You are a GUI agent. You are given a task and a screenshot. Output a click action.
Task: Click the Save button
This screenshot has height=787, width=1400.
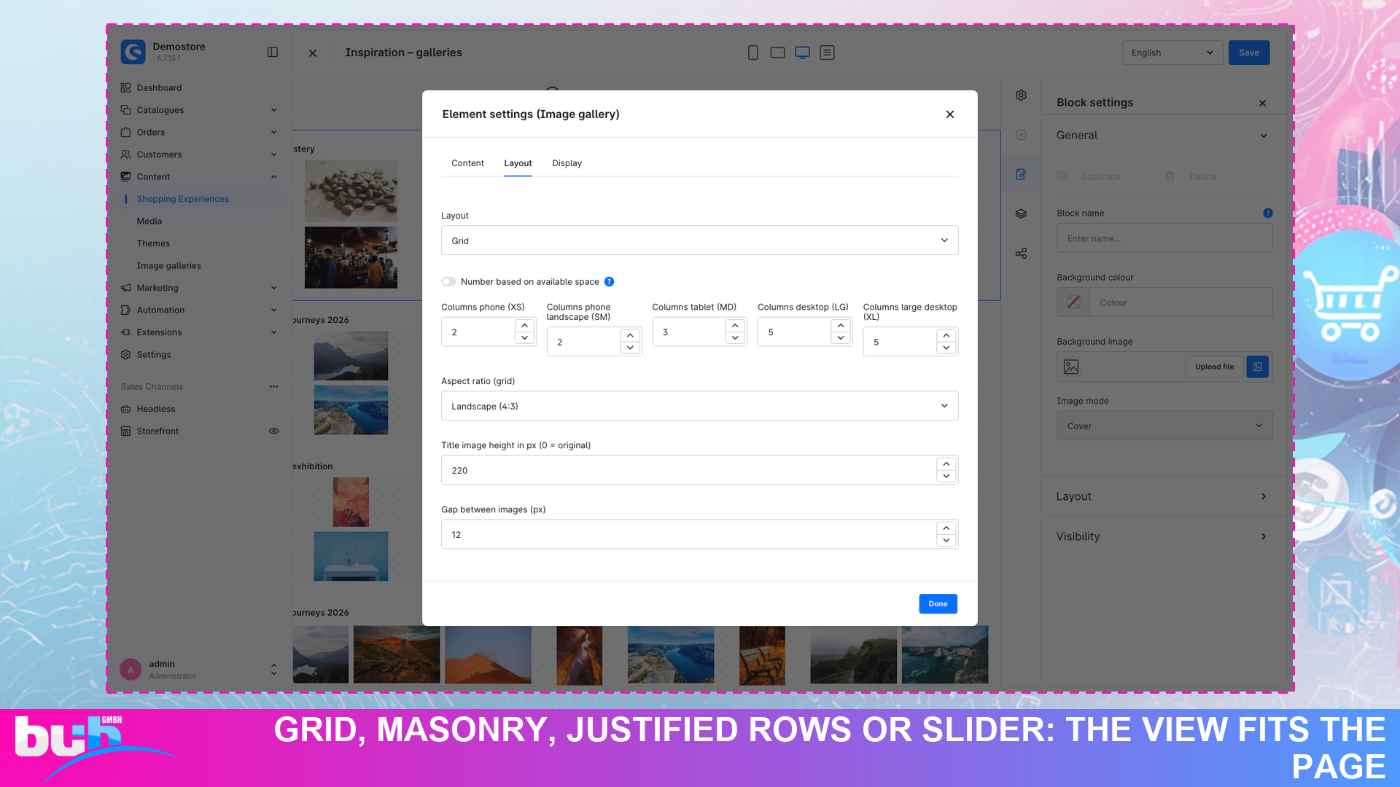pyautogui.click(x=1248, y=52)
